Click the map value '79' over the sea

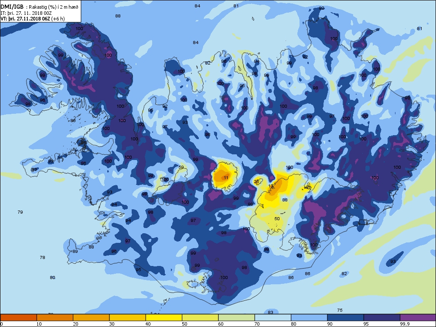pyautogui.click(x=20, y=212)
